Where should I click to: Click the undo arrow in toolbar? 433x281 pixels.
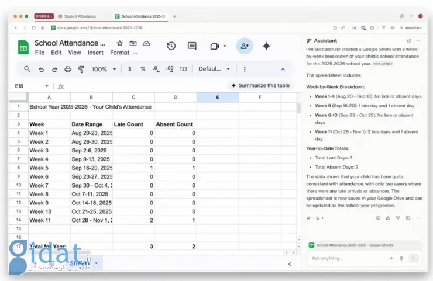click(42, 69)
